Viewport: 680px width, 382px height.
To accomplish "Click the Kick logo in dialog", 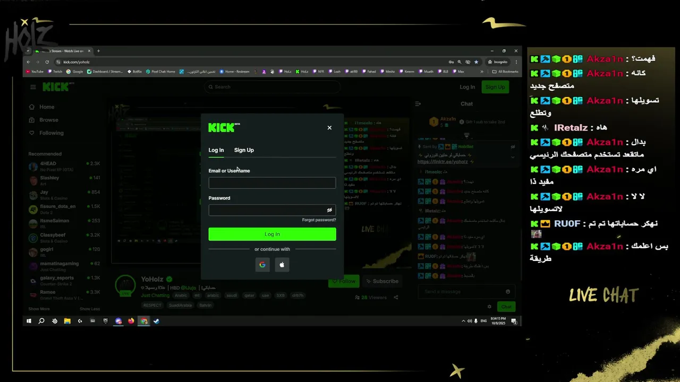I will (224, 127).
